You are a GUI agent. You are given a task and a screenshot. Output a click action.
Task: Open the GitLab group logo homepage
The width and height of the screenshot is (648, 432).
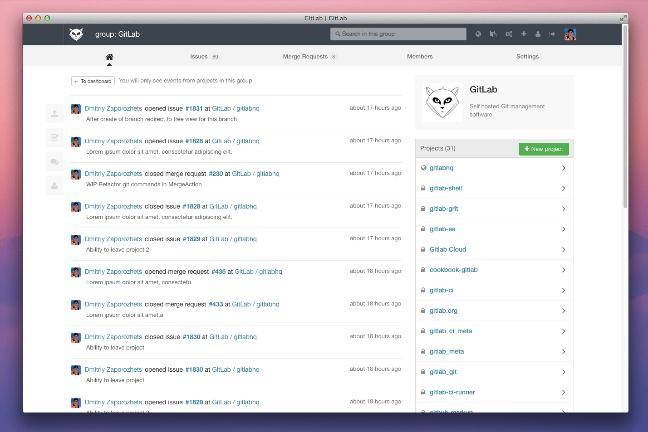tap(76, 34)
